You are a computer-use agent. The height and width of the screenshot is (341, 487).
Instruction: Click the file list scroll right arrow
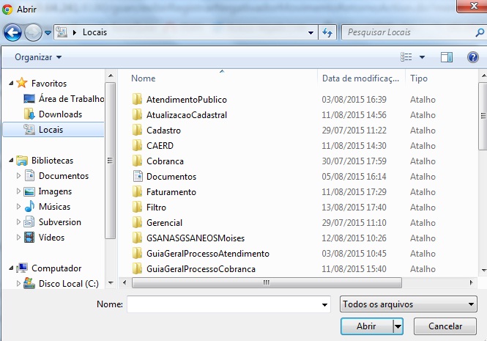point(471,283)
